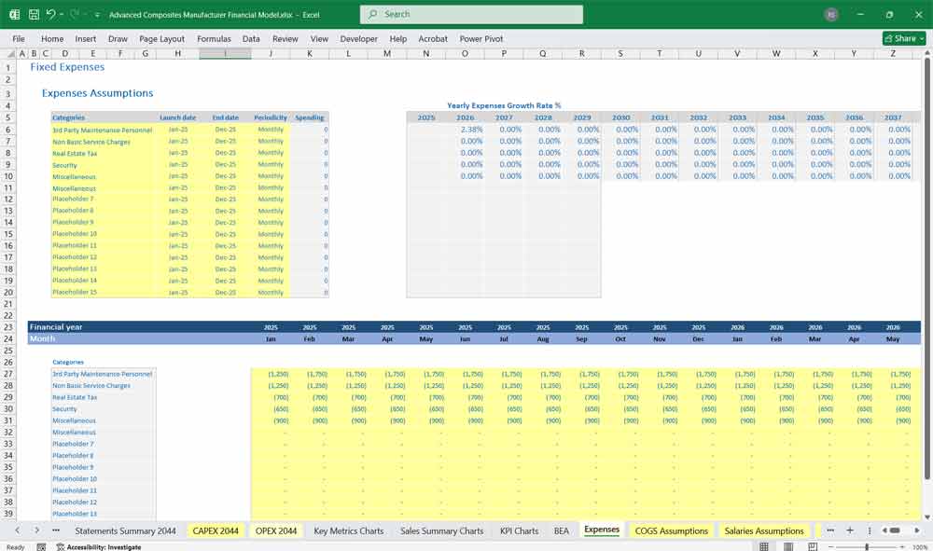Viewport: 933px width, 551px height.
Task: Click the Save icon in Quick Access Toolbar
Action: tap(34, 14)
